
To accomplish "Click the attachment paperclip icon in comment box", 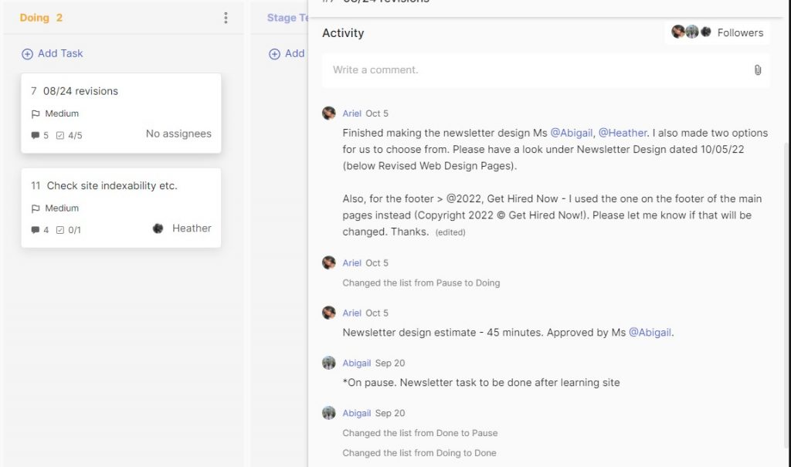I will (757, 70).
